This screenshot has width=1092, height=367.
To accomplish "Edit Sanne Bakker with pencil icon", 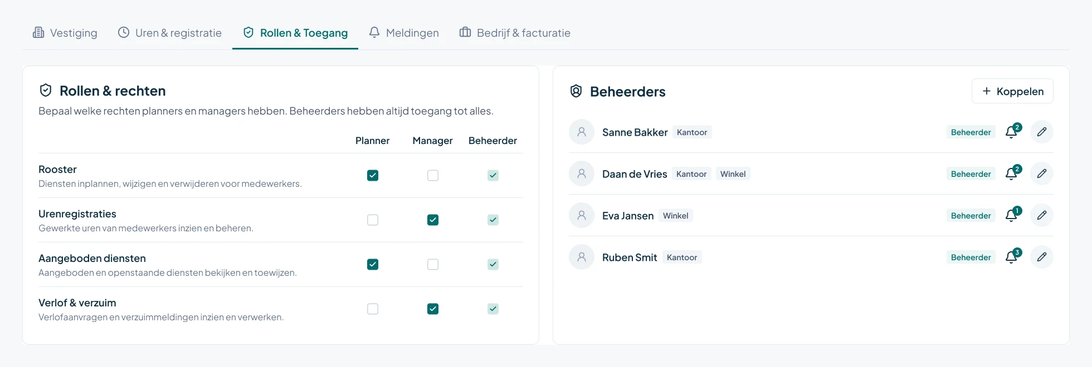I will tap(1042, 132).
